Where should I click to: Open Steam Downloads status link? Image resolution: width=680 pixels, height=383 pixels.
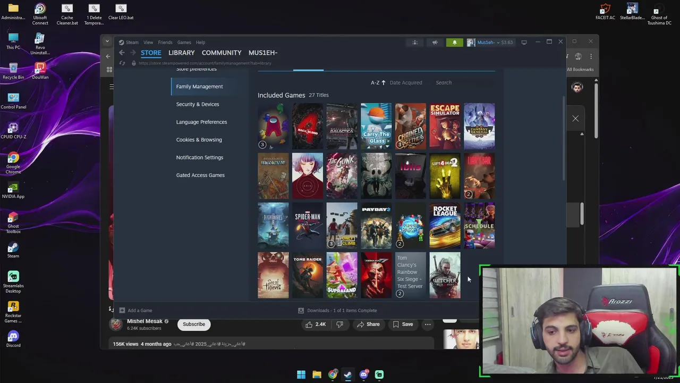[337, 311]
